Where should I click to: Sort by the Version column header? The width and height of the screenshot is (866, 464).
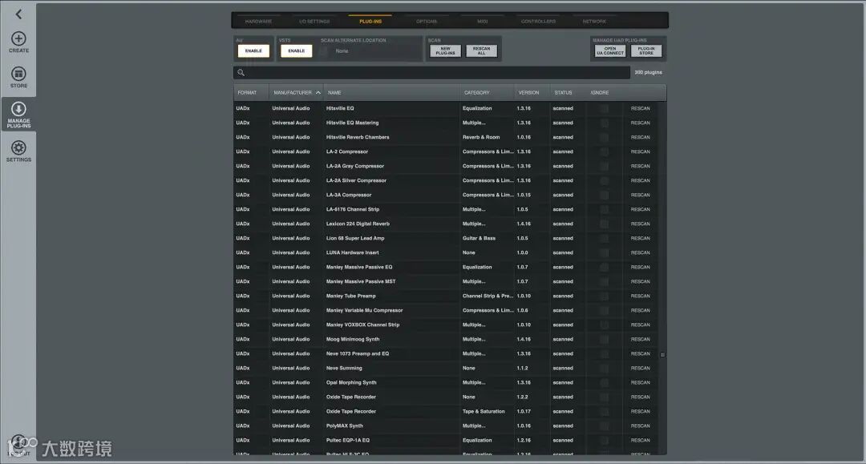[528, 93]
